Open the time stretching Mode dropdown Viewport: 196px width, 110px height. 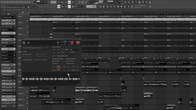(x=74, y=50)
